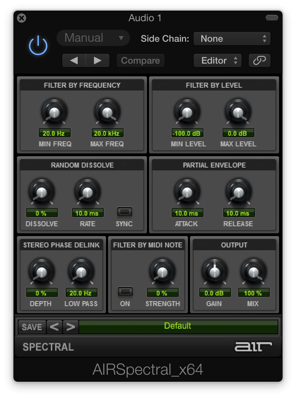Click the PARTIAL ENVELOPE section header
The height and width of the screenshot is (398, 296).
click(x=214, y=165)
